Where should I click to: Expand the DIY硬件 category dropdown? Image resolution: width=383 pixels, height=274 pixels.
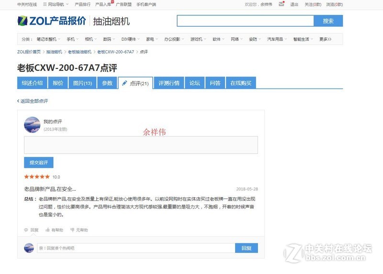(x=130, y=39)
